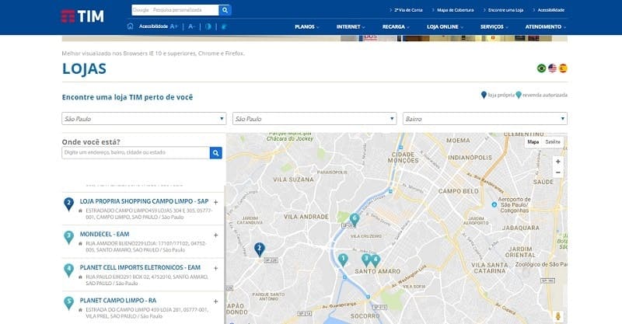Open the Serviços menu
Viewport: 622px width, 324px height.
494,26
